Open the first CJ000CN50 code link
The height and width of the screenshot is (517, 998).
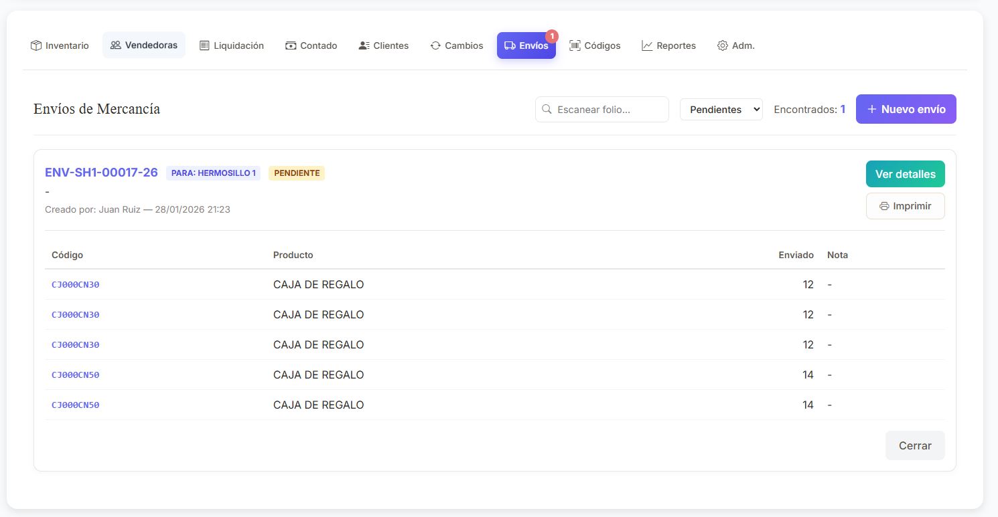[76, 375]
